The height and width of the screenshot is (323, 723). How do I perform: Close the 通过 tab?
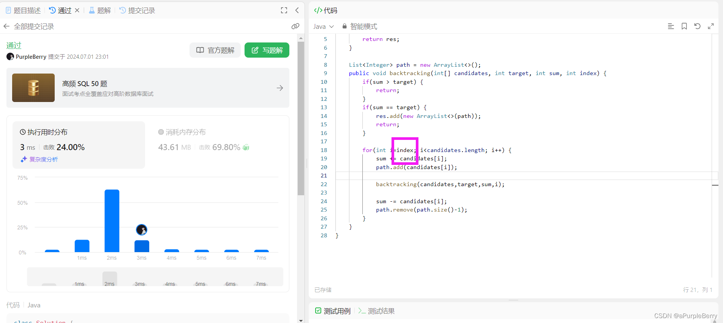tap(77, 11)
